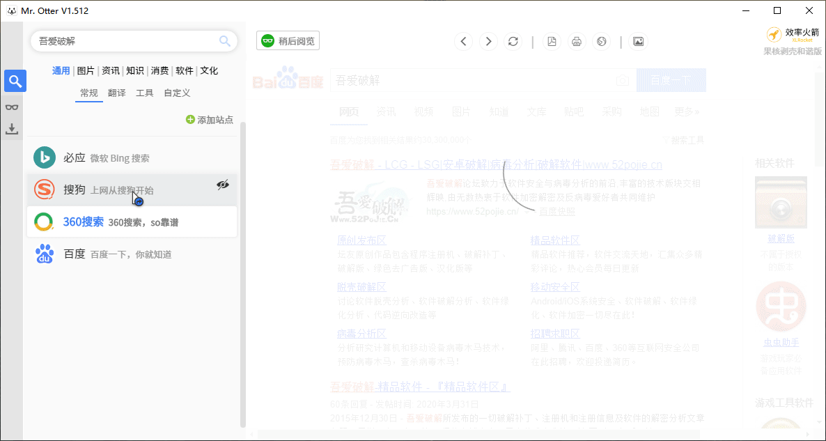Open the downloads icon in the sidebar
Image resolution: width=826 pixels, height=441 pixels.
[12, 129]
